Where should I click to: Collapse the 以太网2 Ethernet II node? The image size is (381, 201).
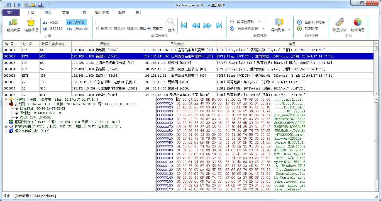coord(6,104)
